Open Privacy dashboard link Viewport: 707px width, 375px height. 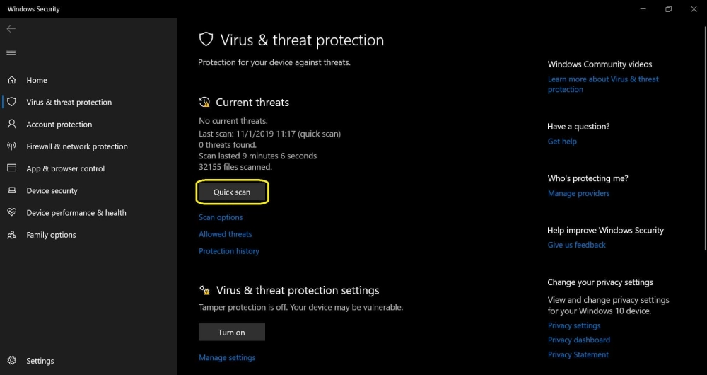578,340
